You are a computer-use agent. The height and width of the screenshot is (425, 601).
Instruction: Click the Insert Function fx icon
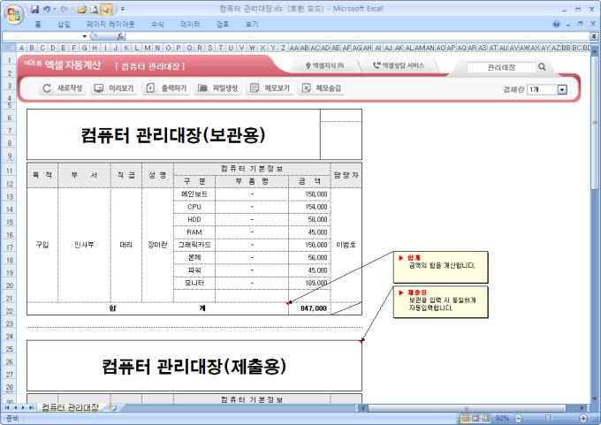point(120,36)
